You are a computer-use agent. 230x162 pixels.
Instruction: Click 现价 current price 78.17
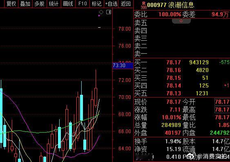point(174,102)
